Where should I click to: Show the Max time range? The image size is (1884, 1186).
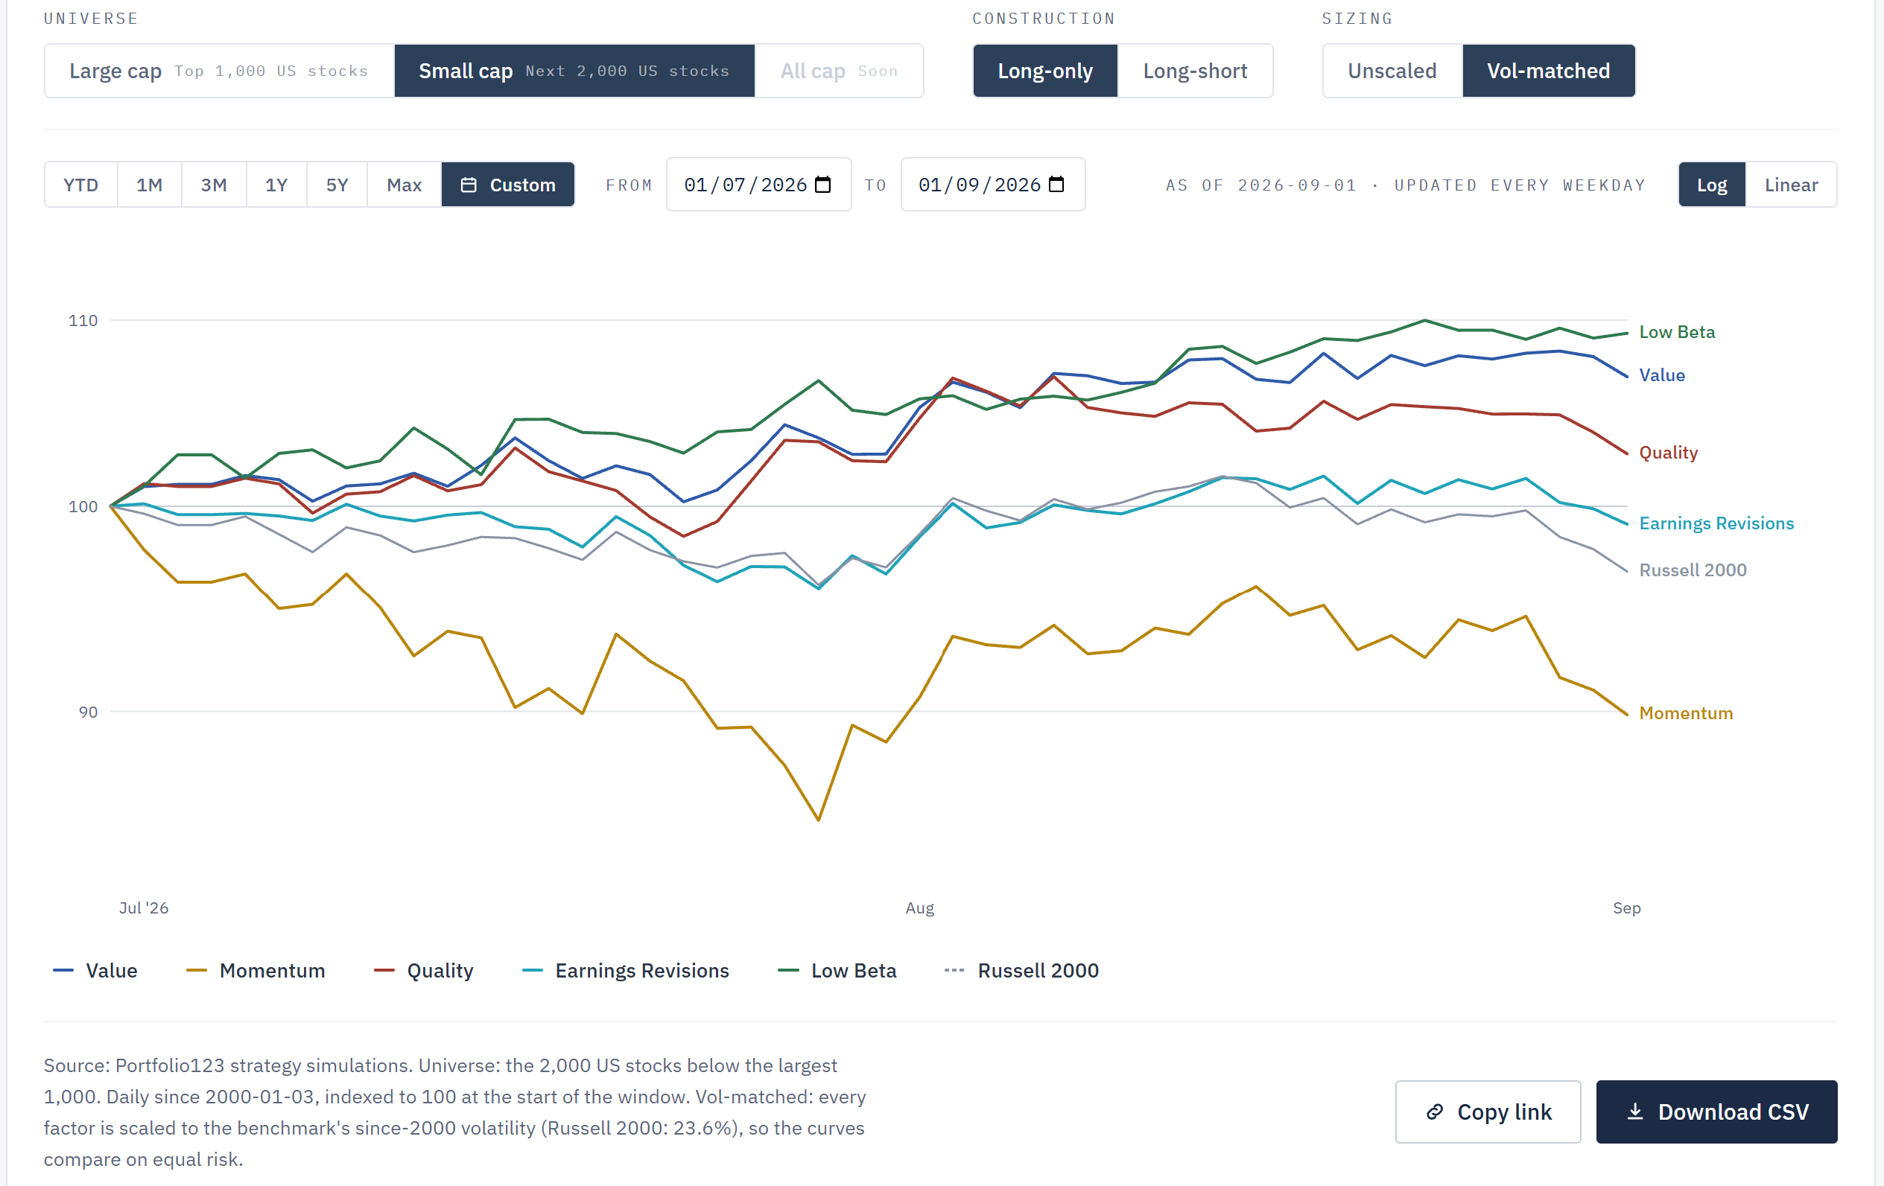[x=405, y=185]
